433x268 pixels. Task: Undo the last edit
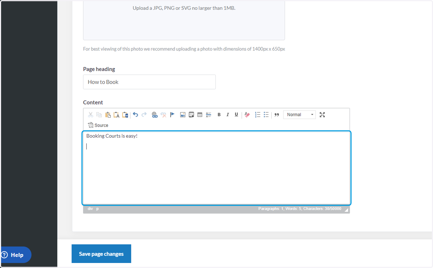tap(135, 115)
